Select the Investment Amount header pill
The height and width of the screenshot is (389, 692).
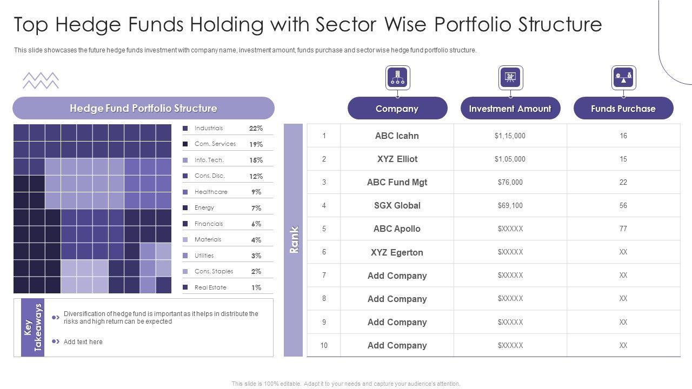(x=510, y=109)
